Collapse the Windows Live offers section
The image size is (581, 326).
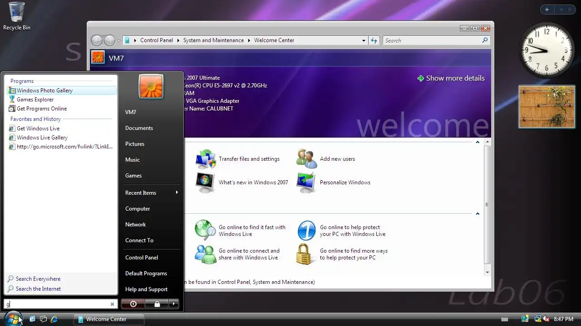click(478, 214)
